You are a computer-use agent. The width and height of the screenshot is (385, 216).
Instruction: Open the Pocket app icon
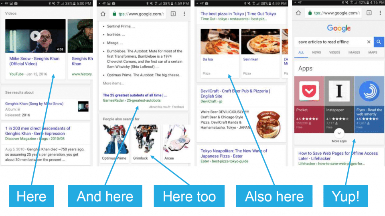309,92
